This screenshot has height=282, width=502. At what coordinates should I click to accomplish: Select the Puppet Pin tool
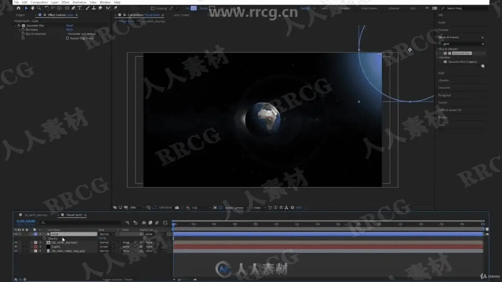pos(115,8)
